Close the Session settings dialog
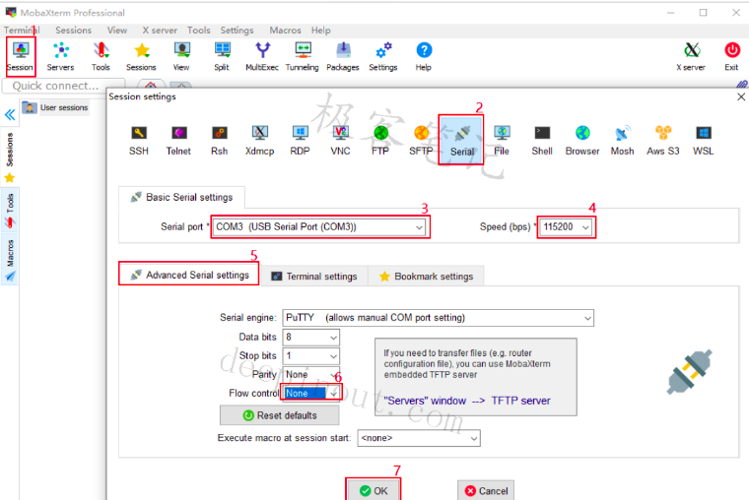The image size is (749, 500). point(741,96)
